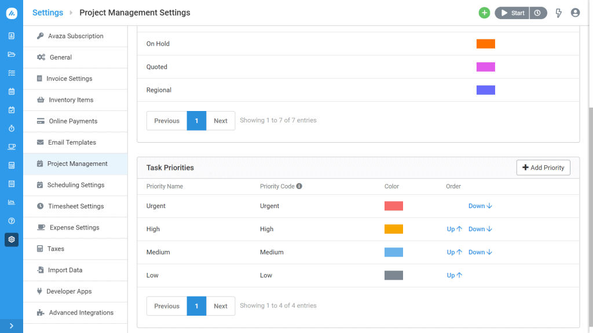Click Next in Task Priorities pagination
This screenshot has width=593, height=333.
point(221,306)
